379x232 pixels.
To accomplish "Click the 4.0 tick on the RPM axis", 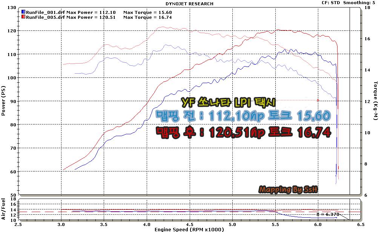I will coord(147,224).
